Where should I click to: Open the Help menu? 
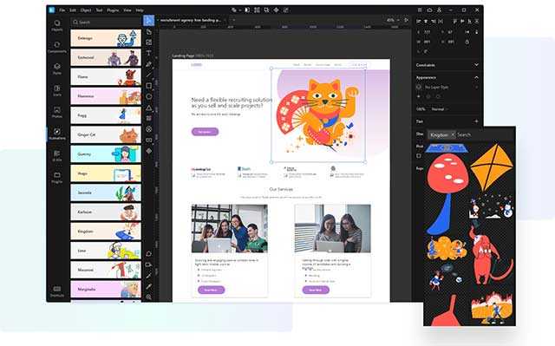[140, 10]
